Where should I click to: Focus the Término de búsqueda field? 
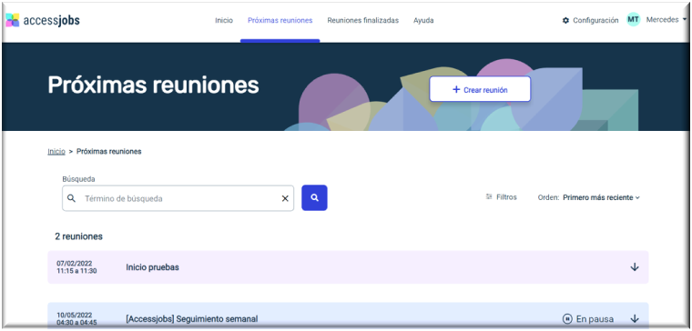click(x=178, y=198)
